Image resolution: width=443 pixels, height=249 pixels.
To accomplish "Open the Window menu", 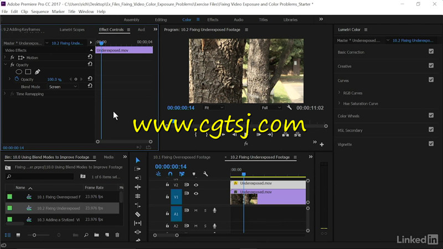I will tap(86, 12).
